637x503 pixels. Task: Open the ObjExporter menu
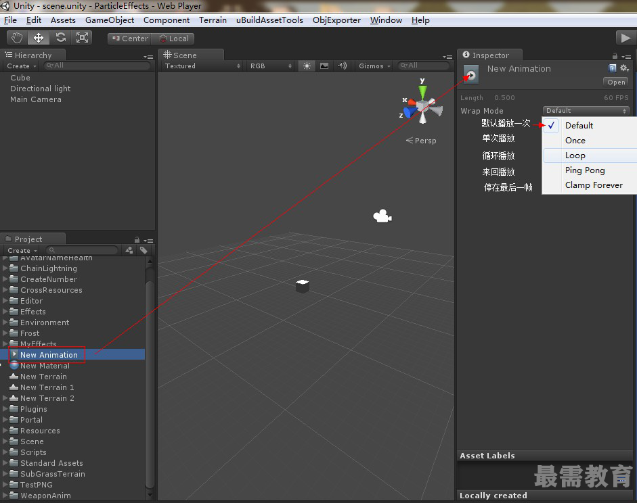[337, 20]
